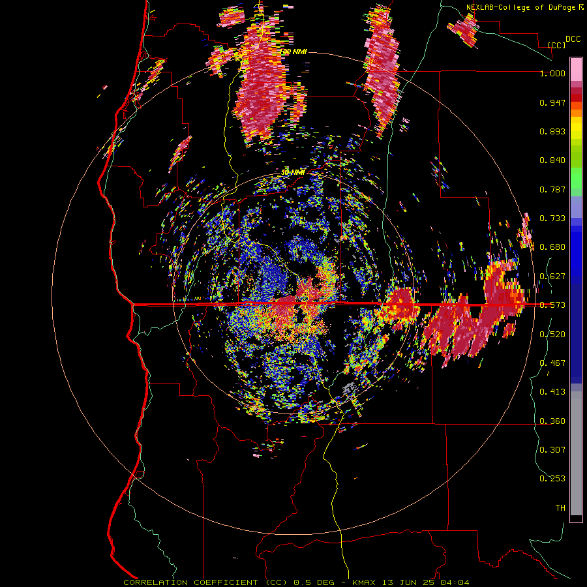
Task: Click the 13 JUN 25 date text
Action: [x=409, y=582]
